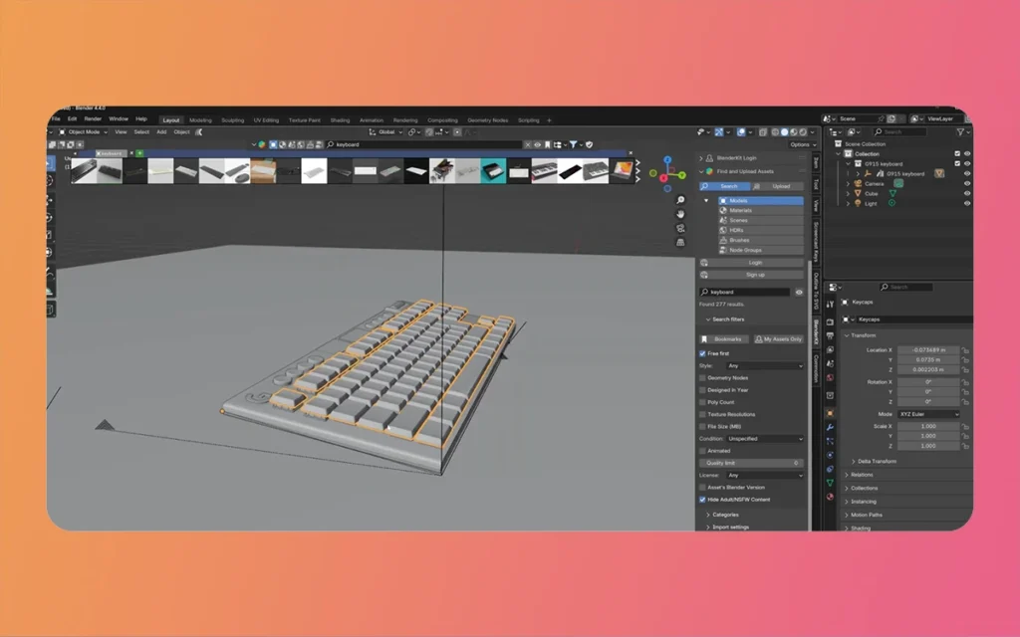Open the rotation Mode XYZ Euler dropdown

pyautogui.click(x=929, y=414)
